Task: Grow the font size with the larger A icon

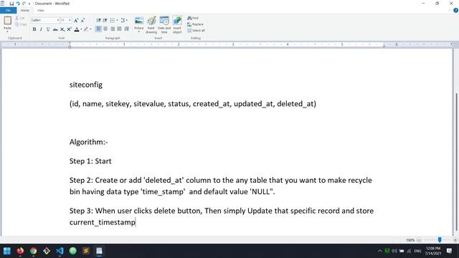Action: point(76,20)
